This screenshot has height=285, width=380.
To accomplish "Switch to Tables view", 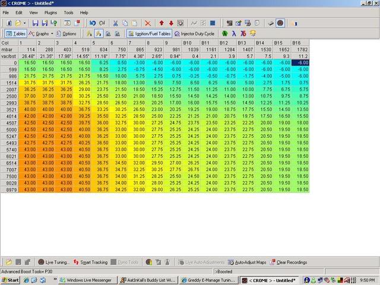I will pyautogui.click(x=16, y=34).
